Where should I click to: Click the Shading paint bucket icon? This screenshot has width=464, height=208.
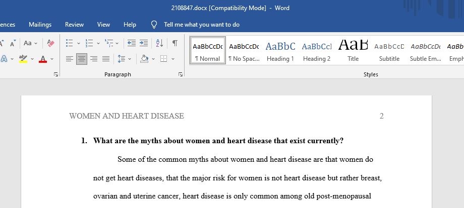click(144, 59)
